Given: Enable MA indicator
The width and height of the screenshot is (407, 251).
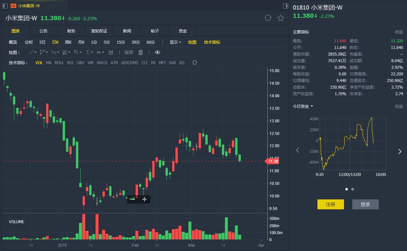Looking at the screenshot, I should pyautogui.click(x=49, y=63).
